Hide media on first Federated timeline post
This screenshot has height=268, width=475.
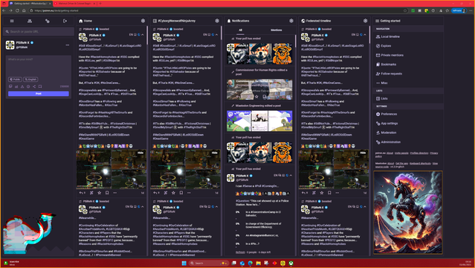[x=363, y=153]
